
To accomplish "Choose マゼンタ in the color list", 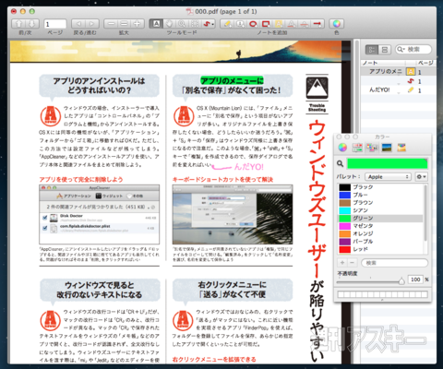I will pyautogui.click(x=380, y=226).
